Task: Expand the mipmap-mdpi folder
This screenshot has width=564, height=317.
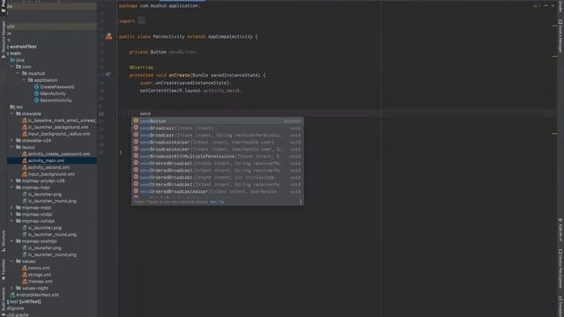Action: (11, 208)
